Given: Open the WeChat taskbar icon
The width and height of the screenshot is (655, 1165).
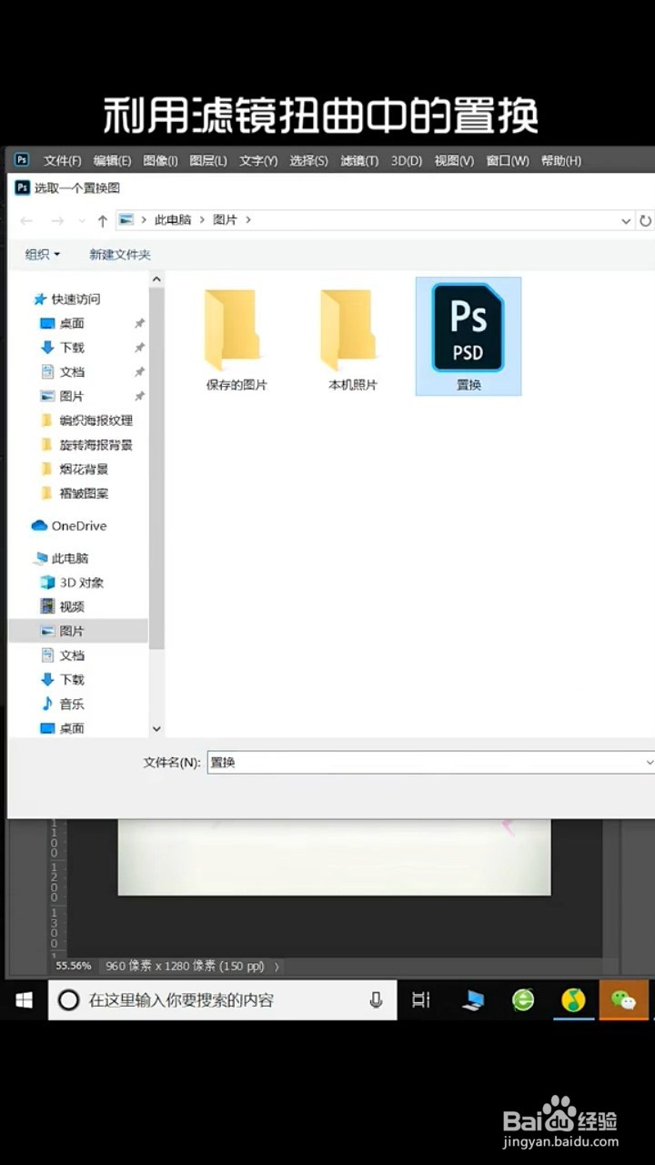Looking at the screenshot, I should [623, 1000].
